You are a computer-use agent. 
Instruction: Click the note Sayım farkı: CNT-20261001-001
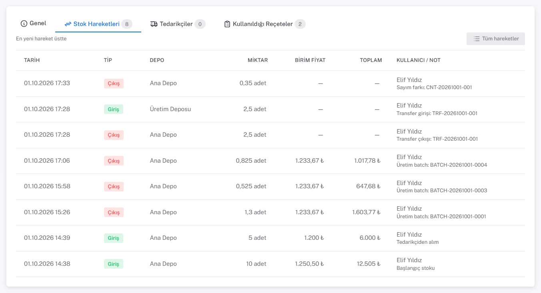[434, 87]
